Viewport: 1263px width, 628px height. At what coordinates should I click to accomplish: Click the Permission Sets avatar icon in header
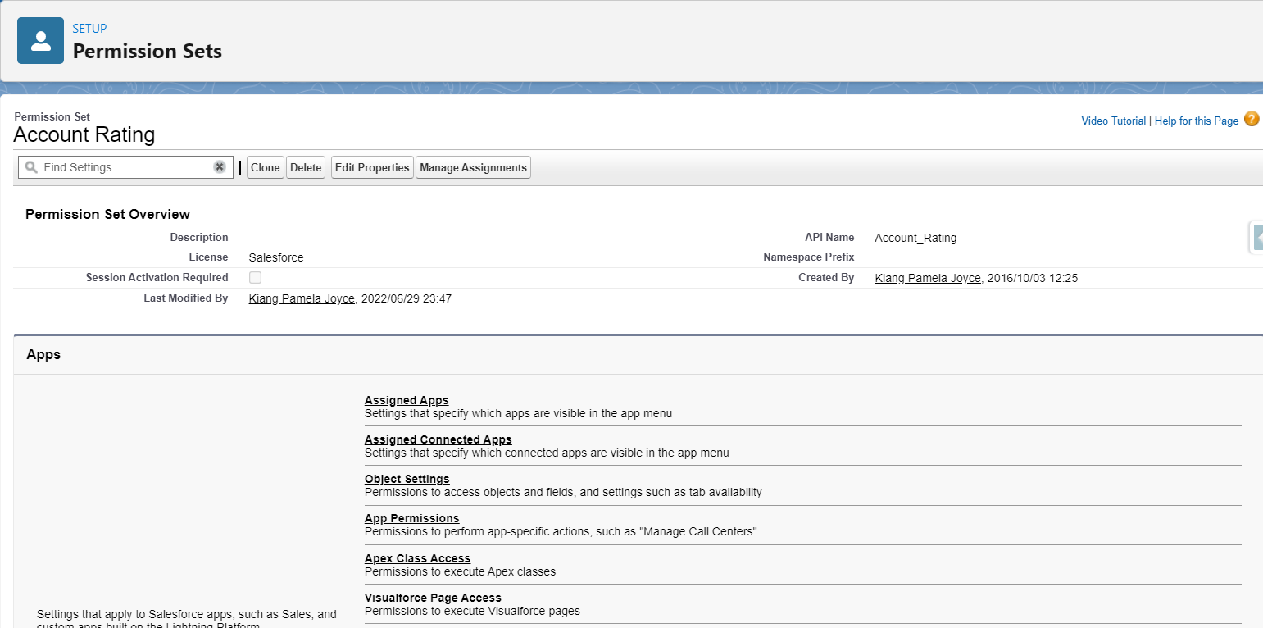point(40,39)
